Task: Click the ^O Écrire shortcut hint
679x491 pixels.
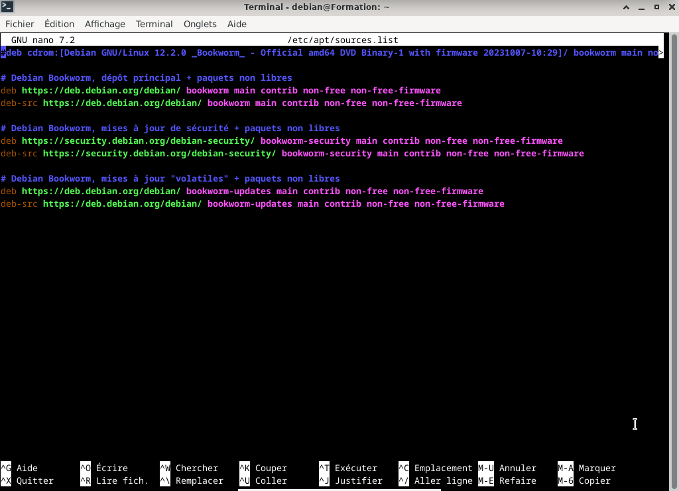Action: (x=104, y=468)
